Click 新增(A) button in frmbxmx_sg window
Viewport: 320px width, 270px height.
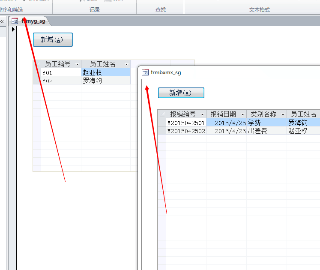click(x=181, y=93)
